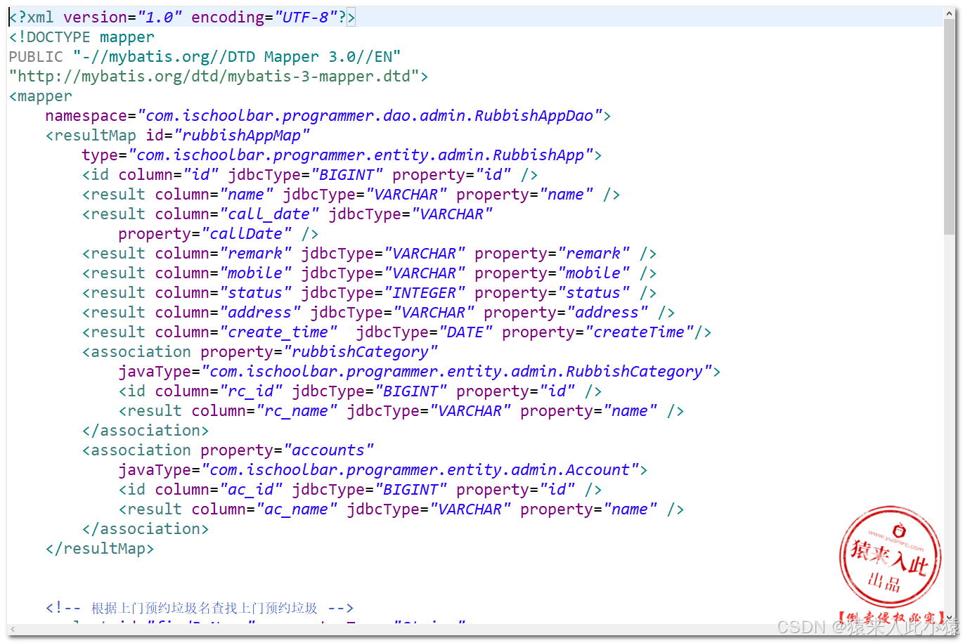Click the jdbcType value "DATE"

pyautogui.click(x=465, y=332)
